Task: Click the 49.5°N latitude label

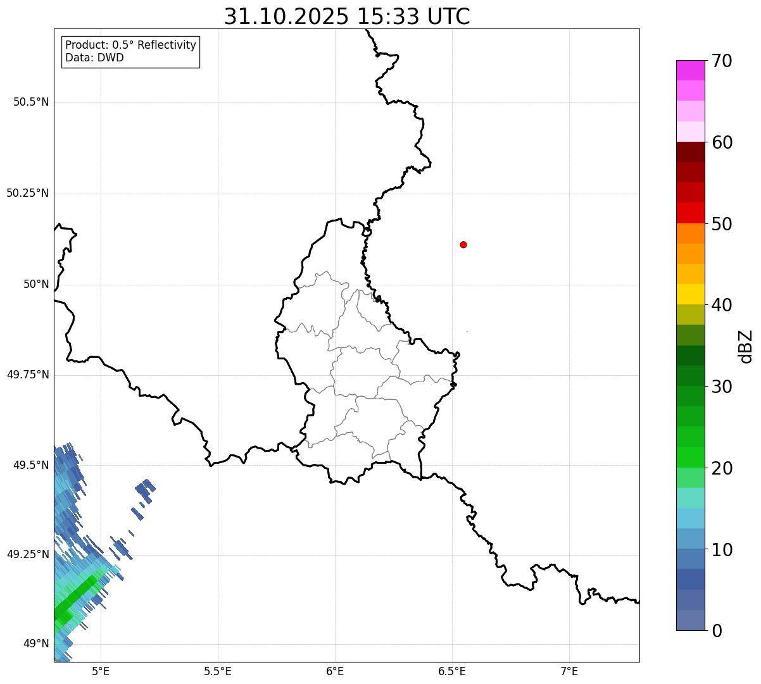Action: [x=31, y=466]
